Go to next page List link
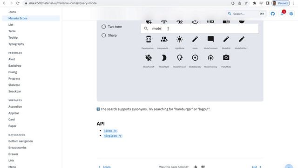The width and height of the screenshot is (298, 168). [257, 167]
